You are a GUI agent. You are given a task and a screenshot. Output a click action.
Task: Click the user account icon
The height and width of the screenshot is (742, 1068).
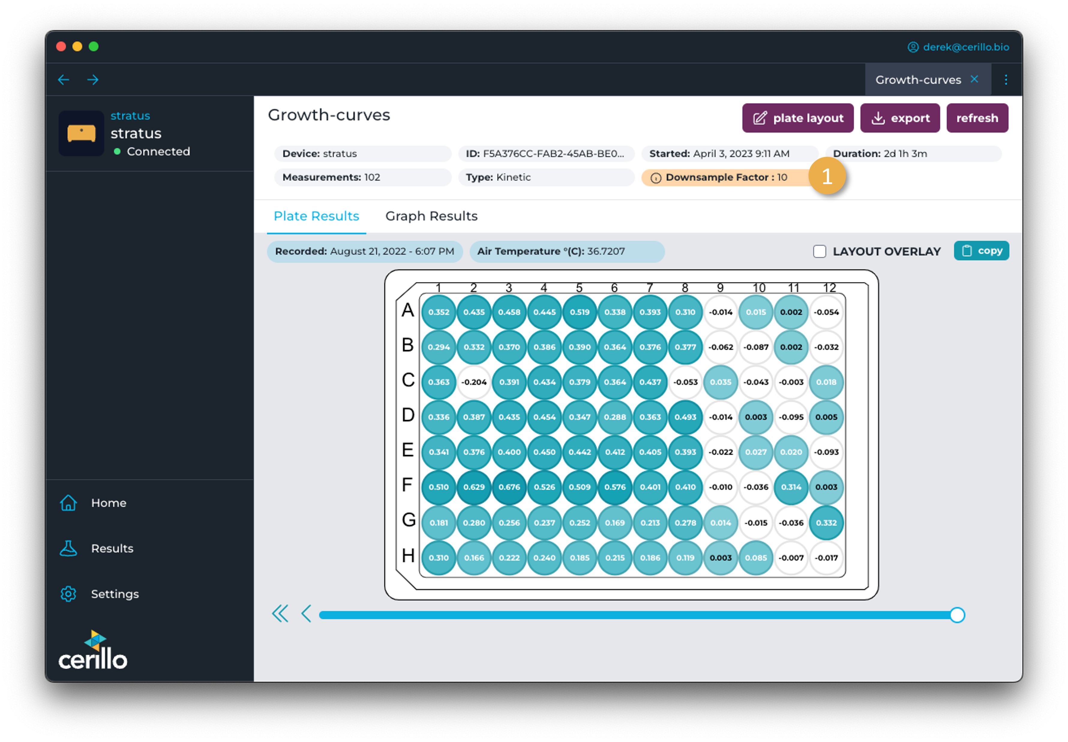913,47
